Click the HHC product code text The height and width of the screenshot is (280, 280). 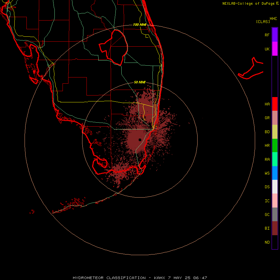coord(273,19)
